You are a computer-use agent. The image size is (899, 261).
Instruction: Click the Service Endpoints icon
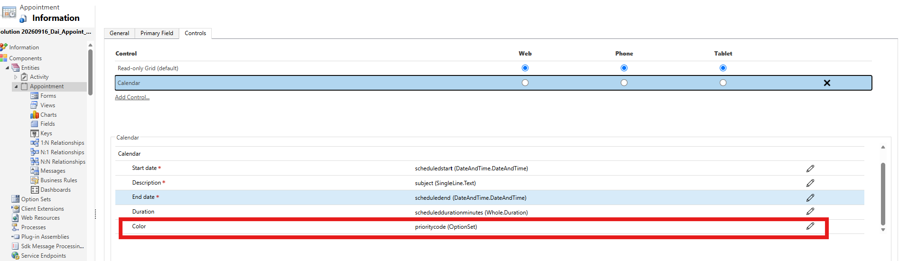15,255
